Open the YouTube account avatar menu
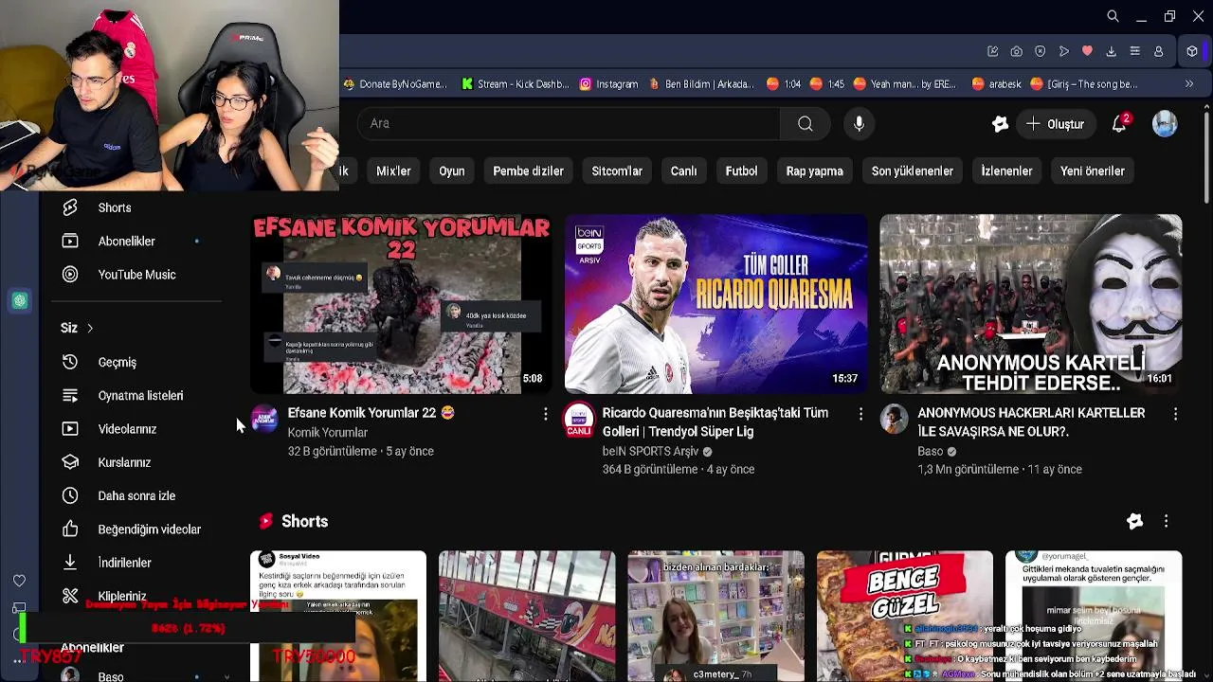The image size is (1213, 682). click(x=1165, y=123)
